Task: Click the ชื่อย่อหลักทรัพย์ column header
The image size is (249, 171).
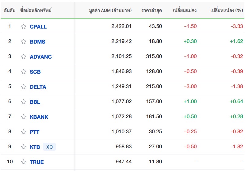Action: pyautogui.click(x=36, y=10)
